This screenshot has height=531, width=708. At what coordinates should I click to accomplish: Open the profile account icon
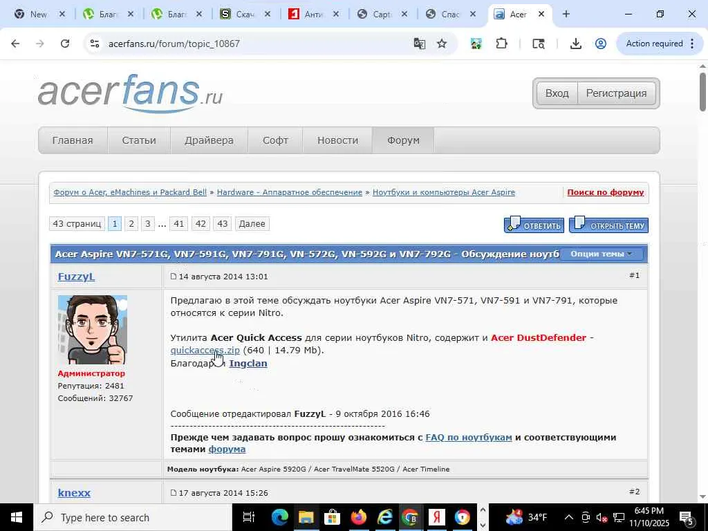601,44
